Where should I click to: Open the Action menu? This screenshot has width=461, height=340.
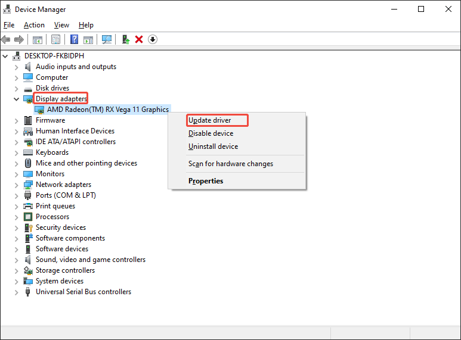(34, 25)
